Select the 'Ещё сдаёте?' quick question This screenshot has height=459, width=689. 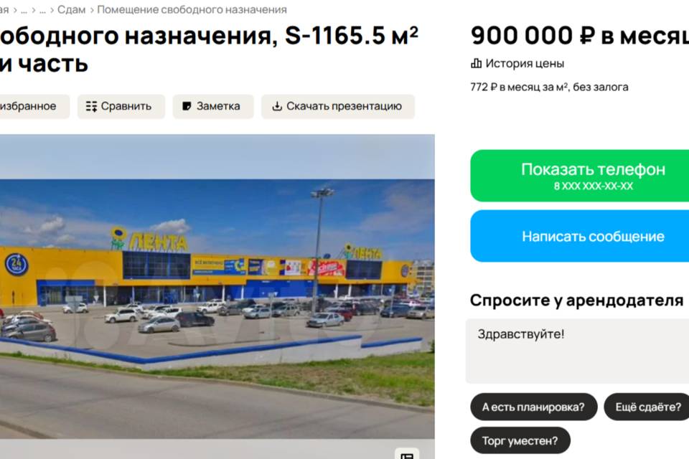click(647, 407)
